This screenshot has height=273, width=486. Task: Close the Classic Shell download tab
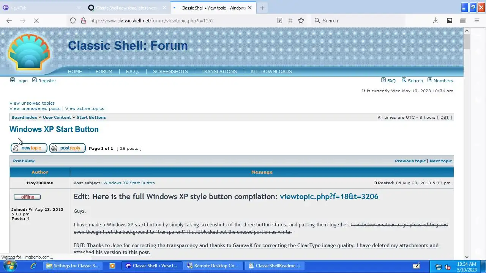[164, 8]
